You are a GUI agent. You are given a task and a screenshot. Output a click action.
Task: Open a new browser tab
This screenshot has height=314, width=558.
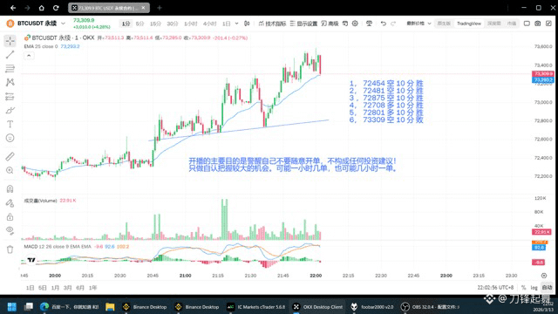coord(160,8)
